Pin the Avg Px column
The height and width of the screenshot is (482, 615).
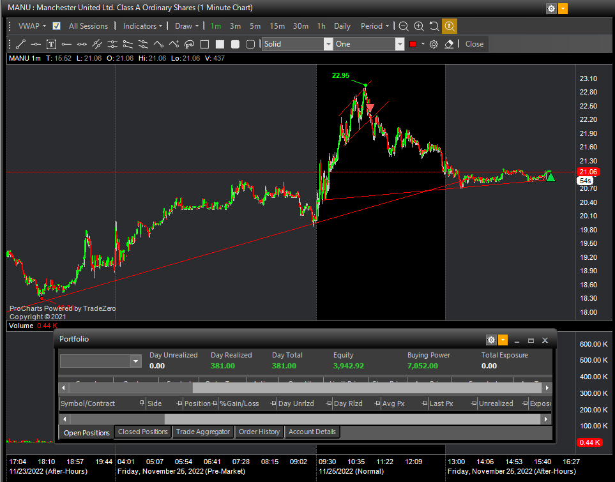[425, 403]
